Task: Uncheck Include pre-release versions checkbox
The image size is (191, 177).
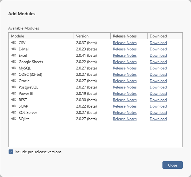Action: point(11,152)
